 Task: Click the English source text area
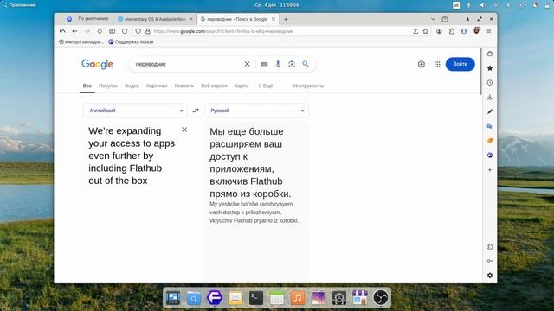pyautogui.click(x=132, y=155)
